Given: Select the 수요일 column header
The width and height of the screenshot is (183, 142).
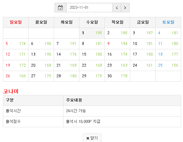Looking at the screenshot, I should [92, 22].
